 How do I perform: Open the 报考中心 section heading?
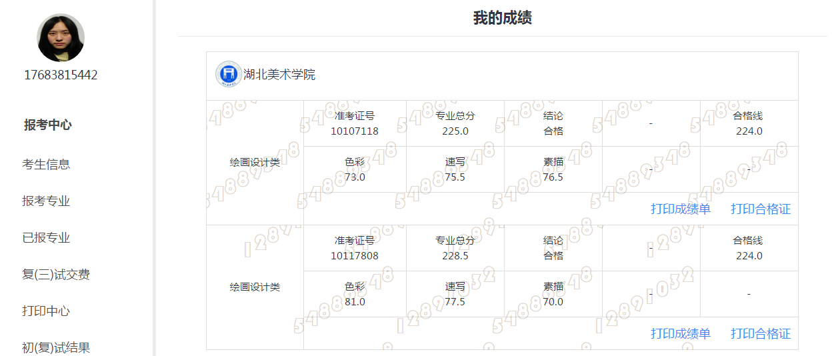point(48,125)
